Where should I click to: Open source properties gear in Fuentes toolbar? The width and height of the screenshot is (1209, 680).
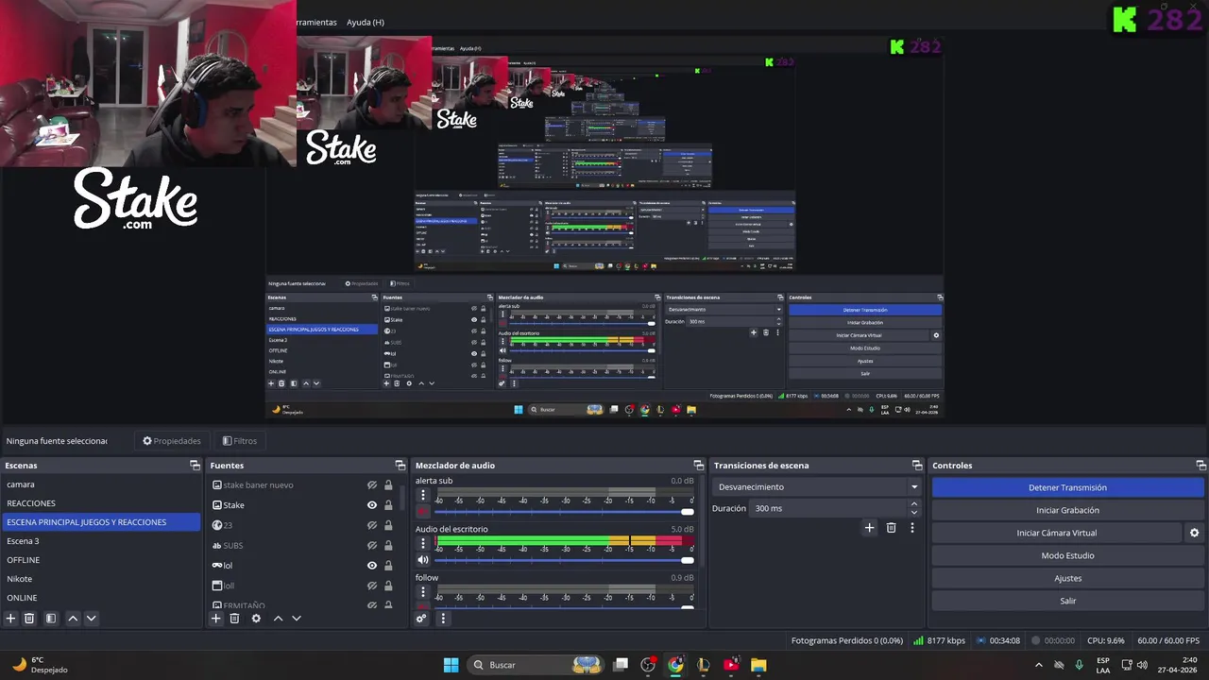point(256,619)
